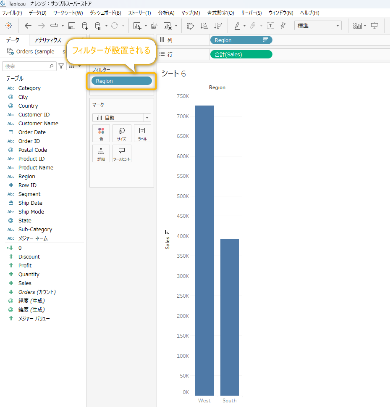Sort ascending using the toolbar icon
The width and height of the screenshot is (390, 407).
click(204, 26)
